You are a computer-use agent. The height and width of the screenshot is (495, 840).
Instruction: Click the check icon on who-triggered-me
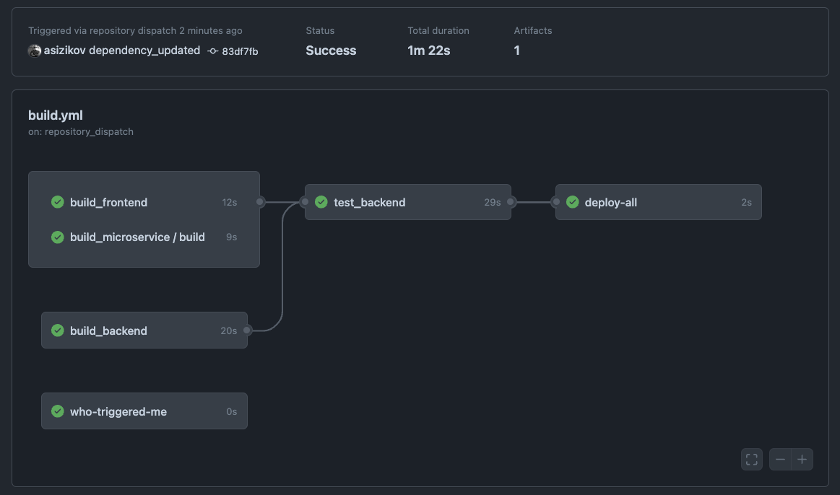[x=58, y=411]
